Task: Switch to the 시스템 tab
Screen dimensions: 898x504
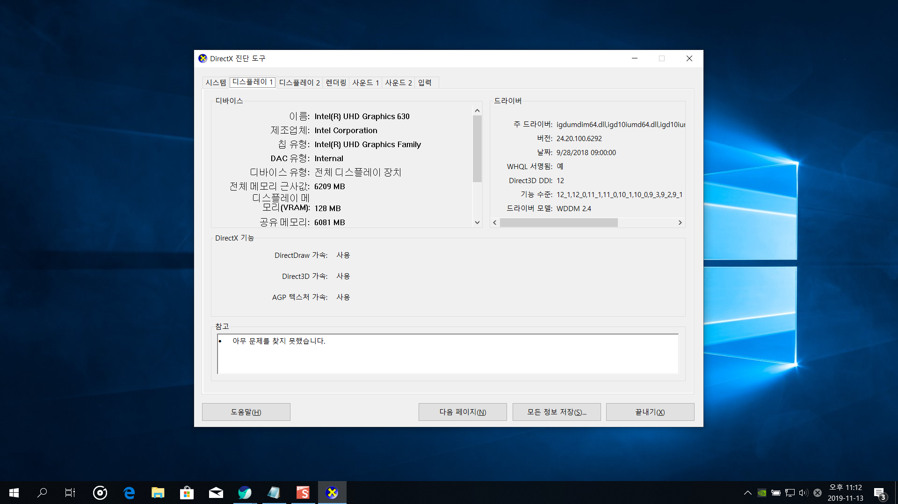Action: pos(216,83)
